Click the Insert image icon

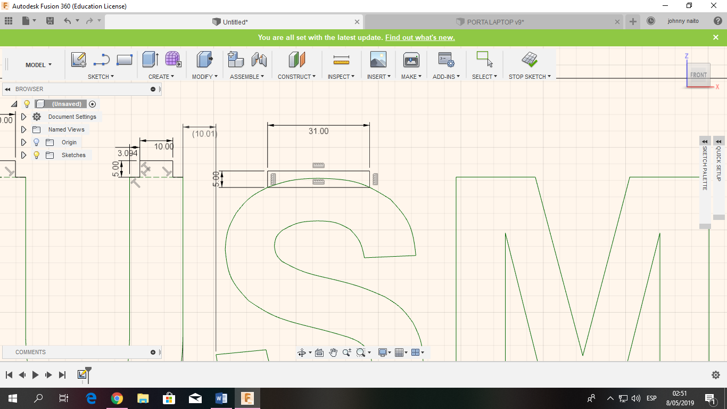(x=378, y=59)
